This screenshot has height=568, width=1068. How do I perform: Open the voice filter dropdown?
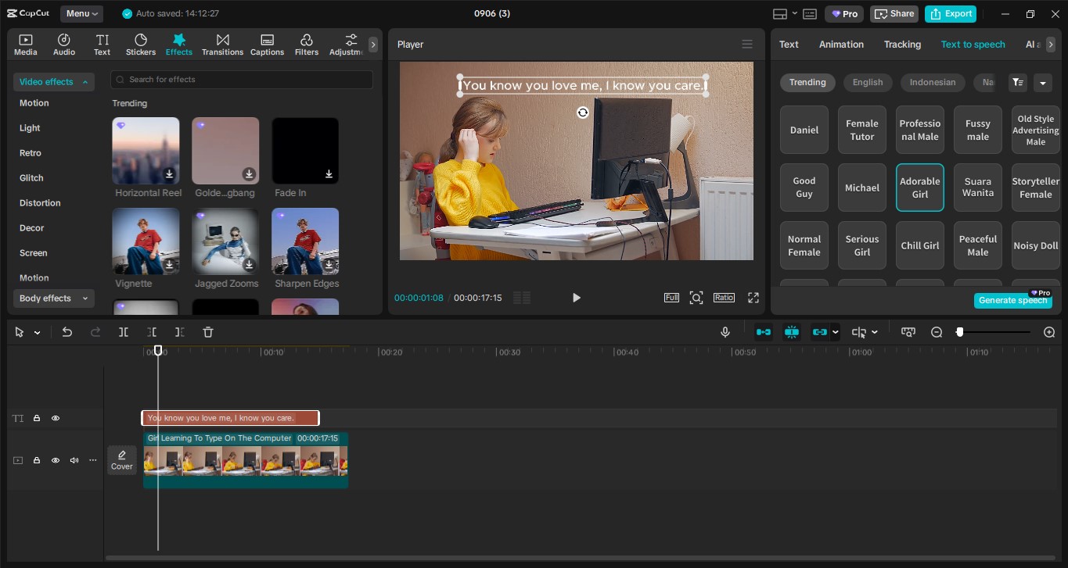tap(1044, 82)
